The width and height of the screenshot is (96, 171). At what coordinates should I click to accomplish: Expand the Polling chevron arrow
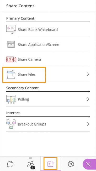[88, 99]
